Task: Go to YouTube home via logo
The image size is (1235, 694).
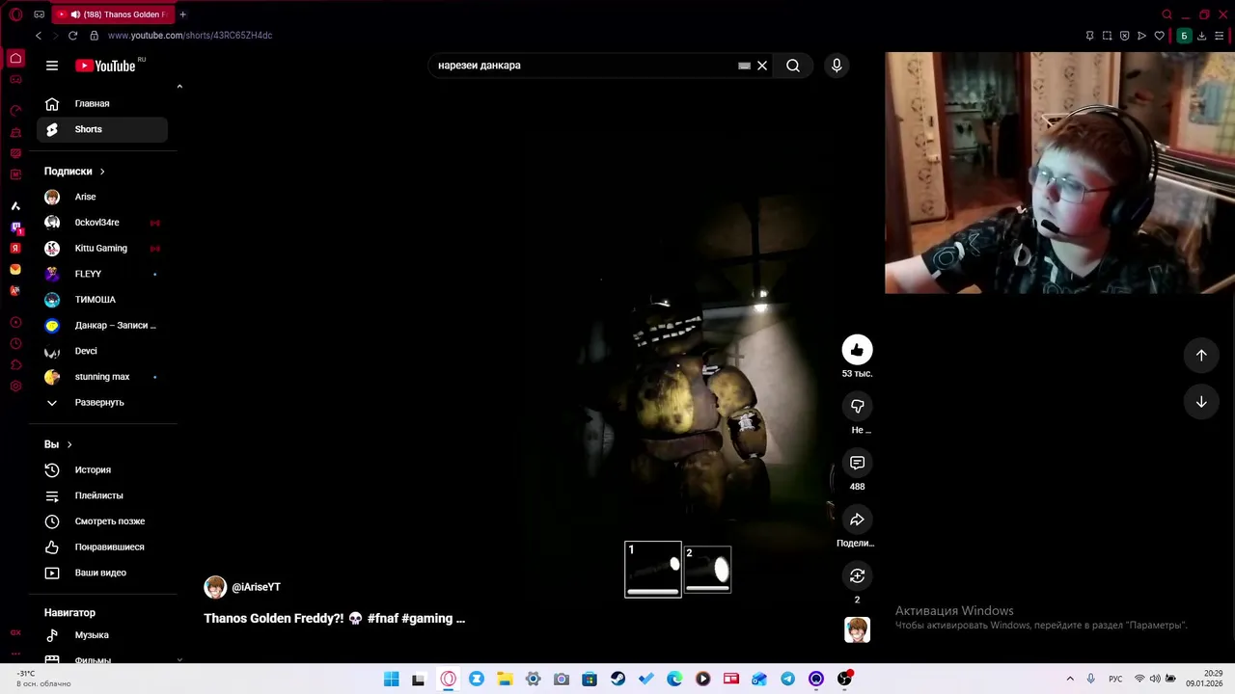Action: tap(106, 66)
